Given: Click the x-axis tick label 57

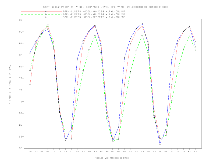Looking at the screenshot, I should click(142, 152).
